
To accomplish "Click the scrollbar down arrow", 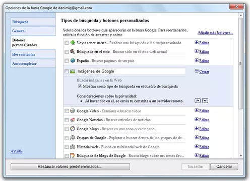I will (241, 156).
